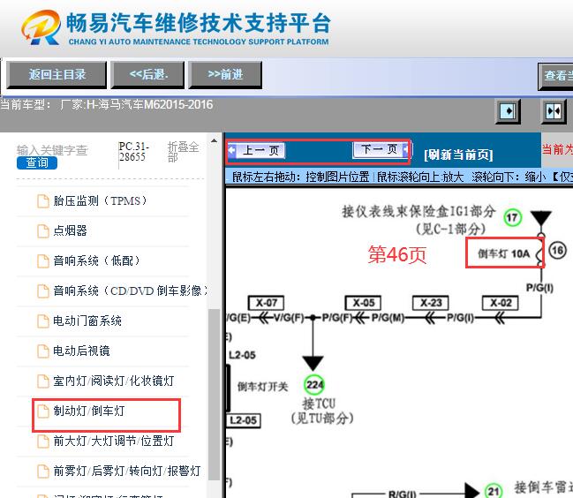Select the 制动灯/倒车灯 item

click(x=89, y=411)
